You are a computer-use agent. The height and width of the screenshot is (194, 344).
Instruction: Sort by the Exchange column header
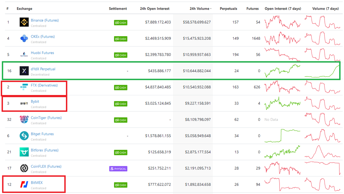tap(24, 9)
